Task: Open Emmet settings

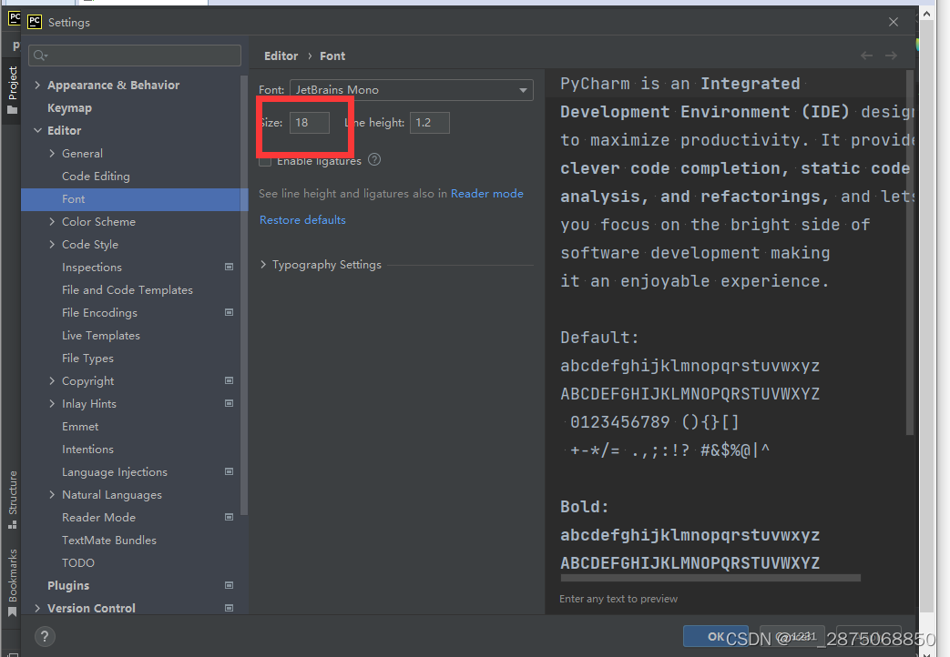Action: coord(80,426)
